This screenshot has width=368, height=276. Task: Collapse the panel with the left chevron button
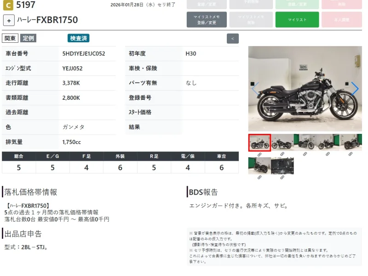pyautogui.click(x=233, y=39)
